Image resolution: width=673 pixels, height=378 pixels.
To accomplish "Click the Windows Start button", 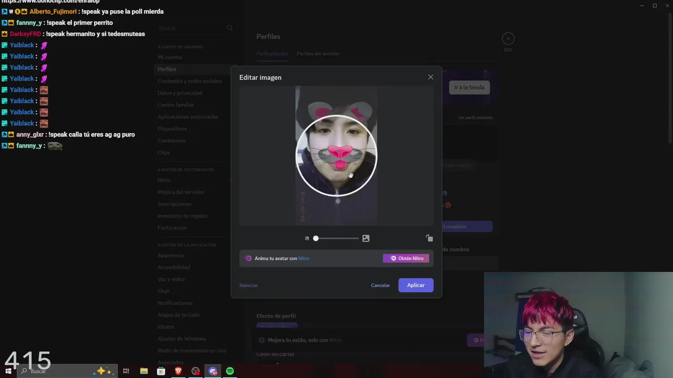I will click(7, 371).
